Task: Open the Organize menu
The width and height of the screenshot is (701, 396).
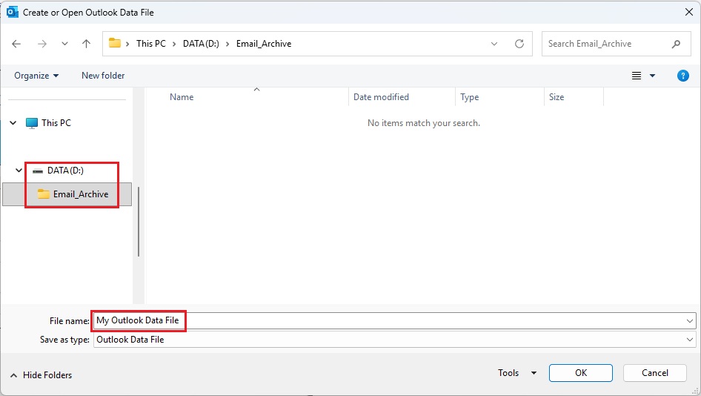Action: click(x=36, y=76)
